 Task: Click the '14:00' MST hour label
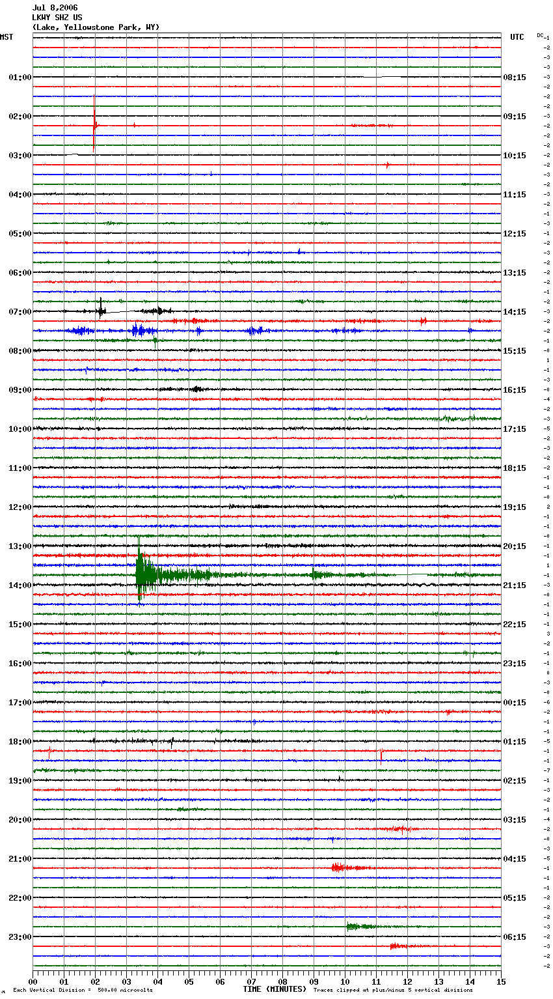click(20, 585)
